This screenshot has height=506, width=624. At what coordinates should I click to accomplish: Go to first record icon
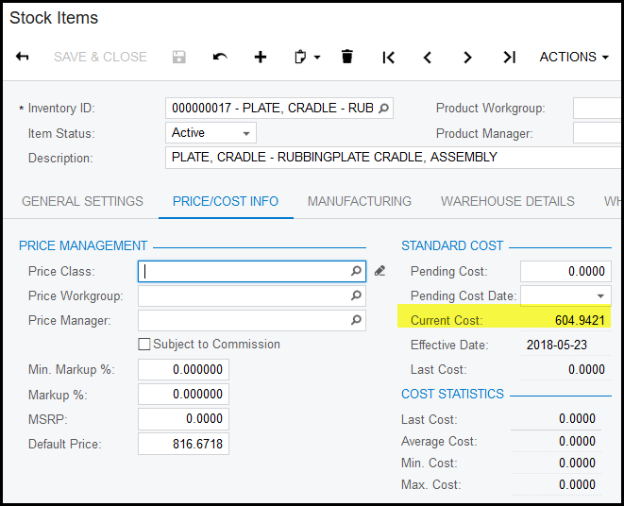point(388,58)
